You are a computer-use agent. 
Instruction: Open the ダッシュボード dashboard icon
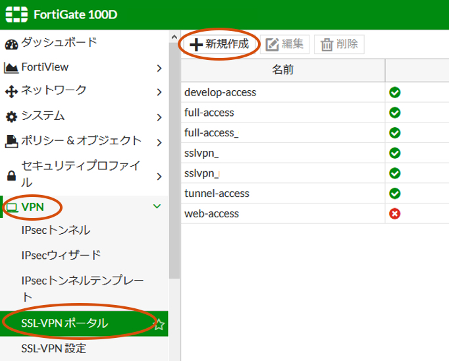click(11, 44)
